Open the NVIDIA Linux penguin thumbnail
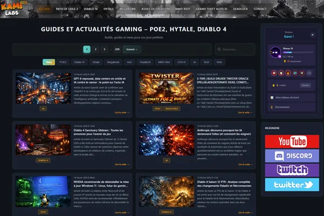 [43, 192]
